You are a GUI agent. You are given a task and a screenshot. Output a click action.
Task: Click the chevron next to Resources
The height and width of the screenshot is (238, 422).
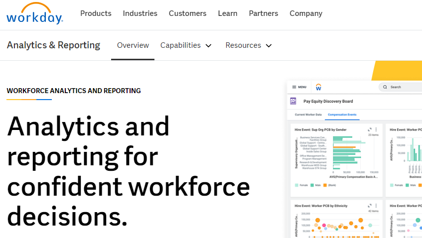pyautogui.click(x=269, y=46)
